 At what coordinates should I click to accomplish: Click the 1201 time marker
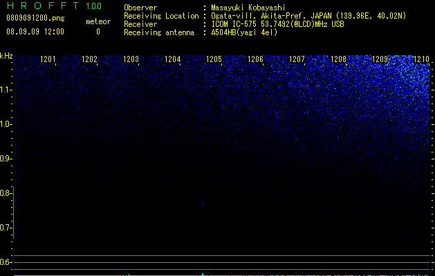48,59
